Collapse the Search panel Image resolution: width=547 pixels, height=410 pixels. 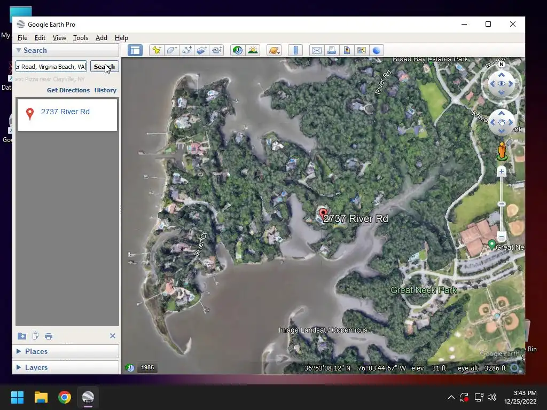tap(19, 50)
